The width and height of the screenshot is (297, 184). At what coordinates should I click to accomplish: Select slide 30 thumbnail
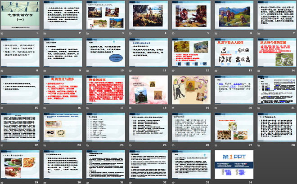click(63, 164)
